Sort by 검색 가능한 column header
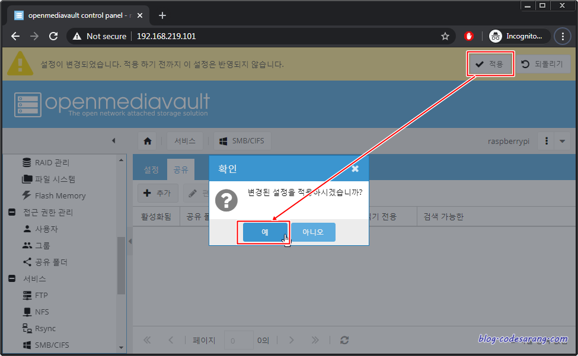This screenshot has height=356, width=578. click(x=443, y=216)
